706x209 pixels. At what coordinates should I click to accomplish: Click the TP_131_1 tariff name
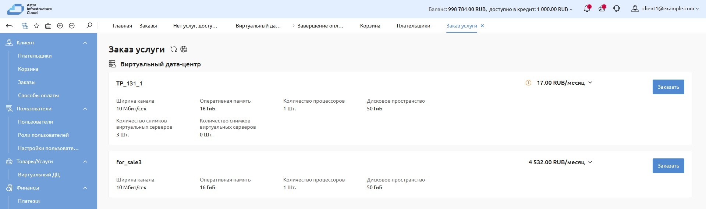click(x=129, y=83)
